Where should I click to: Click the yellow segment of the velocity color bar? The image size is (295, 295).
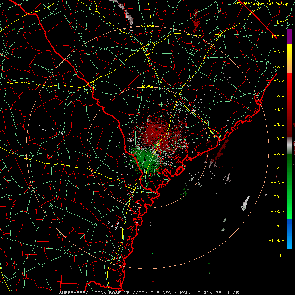(289, 58)
